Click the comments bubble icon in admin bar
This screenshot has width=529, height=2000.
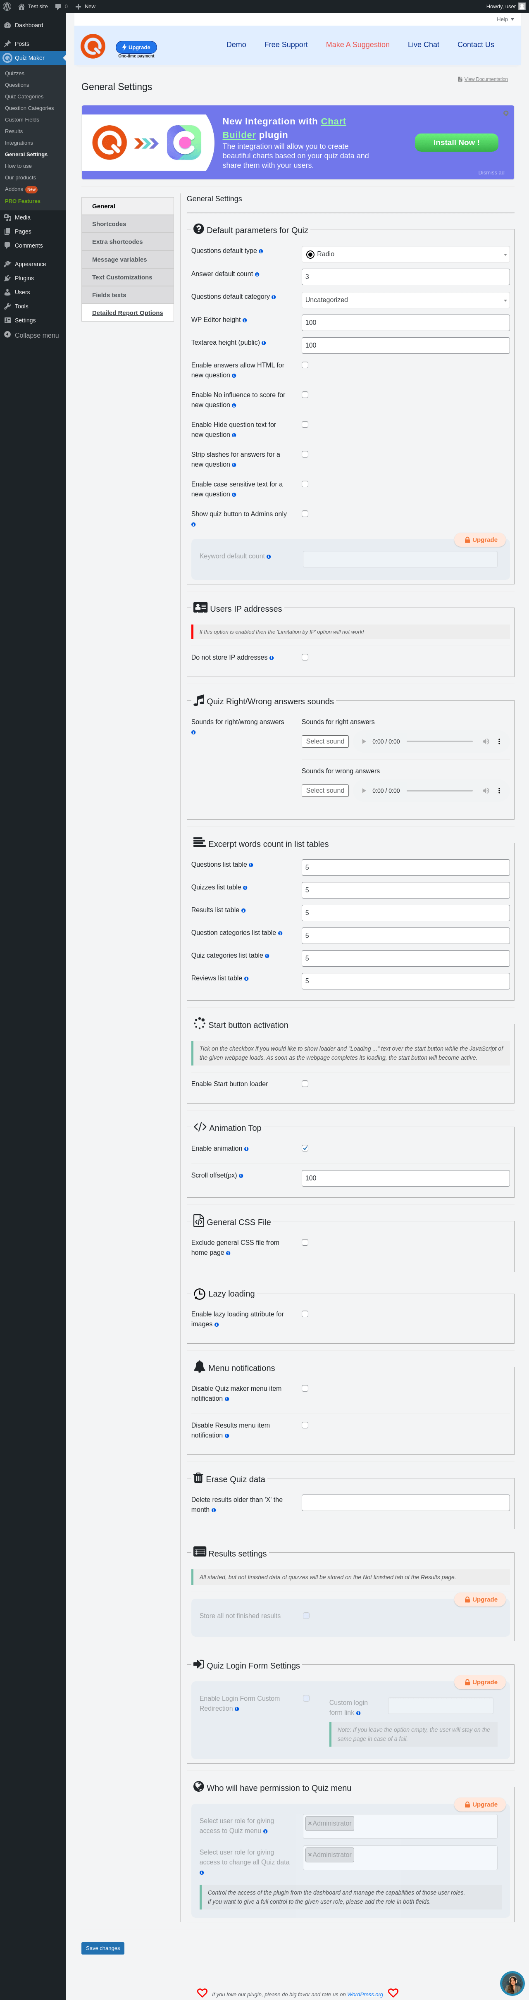click(58, 6)
